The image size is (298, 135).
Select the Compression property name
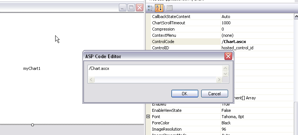click(163, 29)
